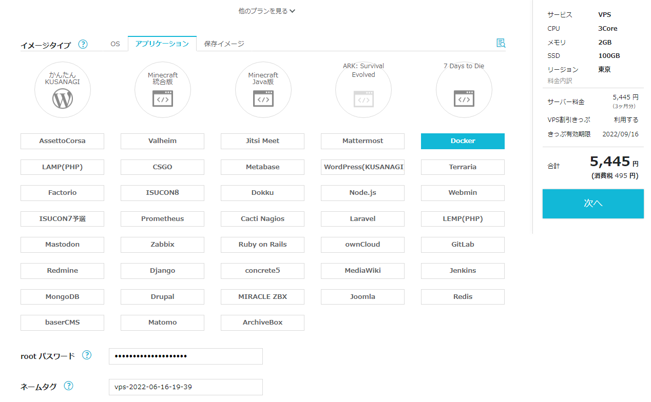
Task: Select the Laravel application
Action: click(x=362, y=219)
